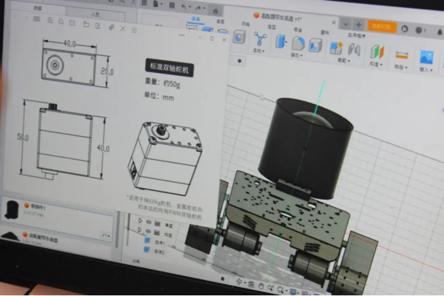Select the joint tool icon in ribbon
This screenshot has width=444, height=296.
(354, 49)
